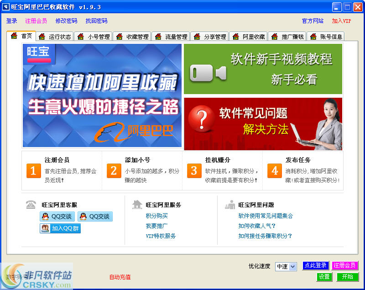Click the green 设置 button

click(324, 277)
